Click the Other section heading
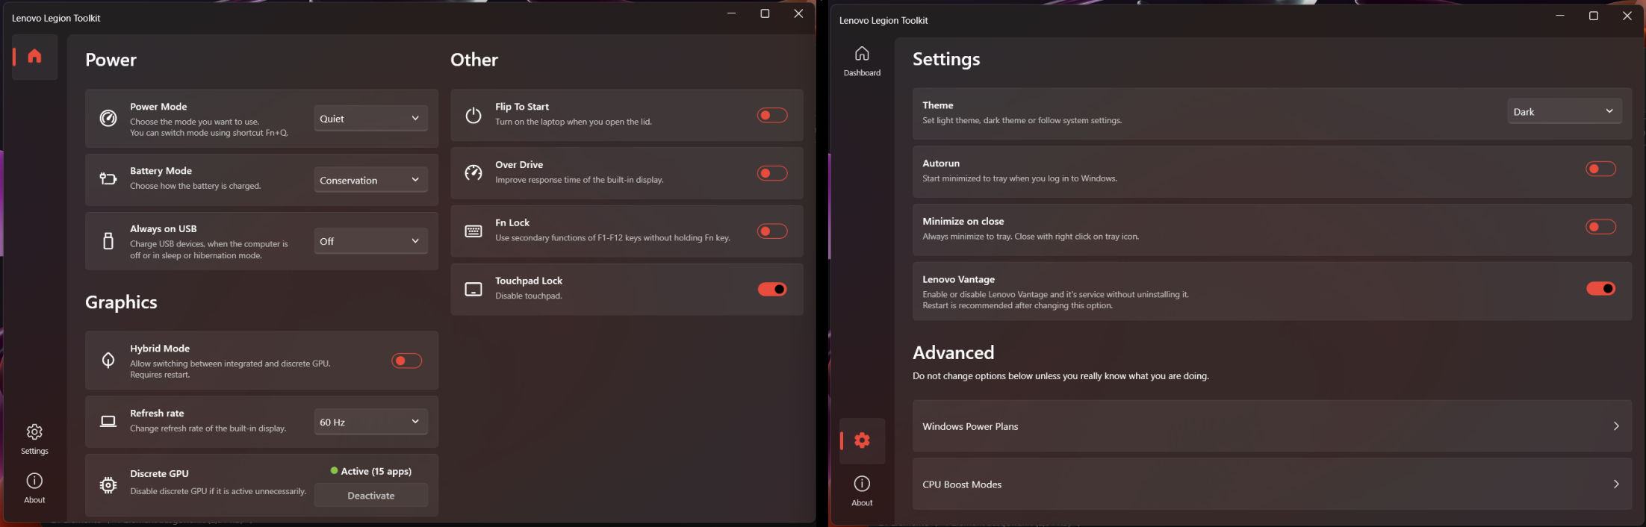This screenshot has width=1646, height=527. [474, 60]
